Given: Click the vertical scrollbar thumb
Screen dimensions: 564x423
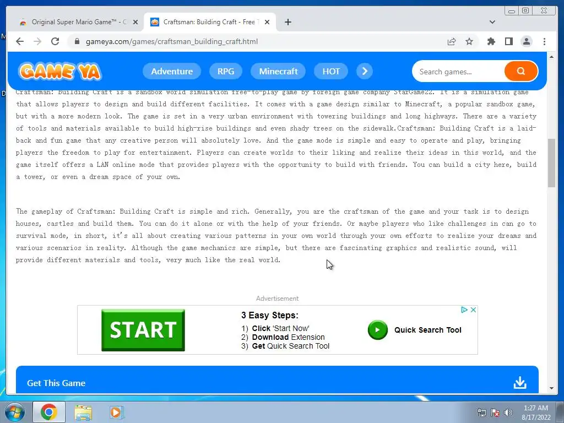Looking at the screenshot, I should click(551, 163).
